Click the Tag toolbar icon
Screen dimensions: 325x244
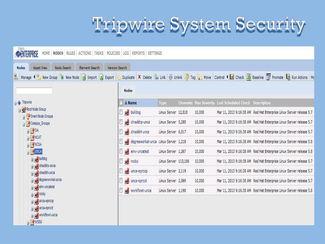pyautogui.click(x=187, y=77)
